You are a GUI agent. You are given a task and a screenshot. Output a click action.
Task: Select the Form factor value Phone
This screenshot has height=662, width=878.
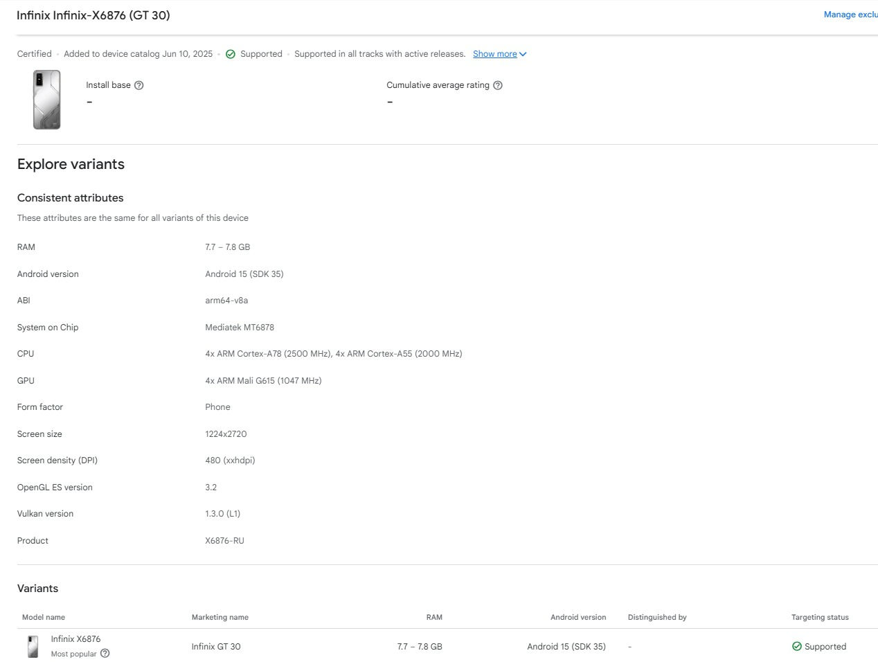point(217,407)
